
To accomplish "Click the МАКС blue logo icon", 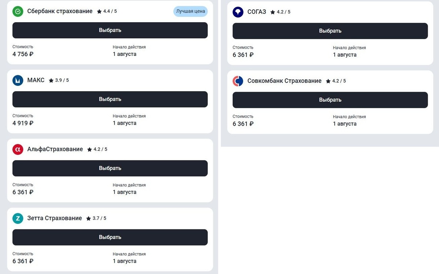I will point(18,80).
